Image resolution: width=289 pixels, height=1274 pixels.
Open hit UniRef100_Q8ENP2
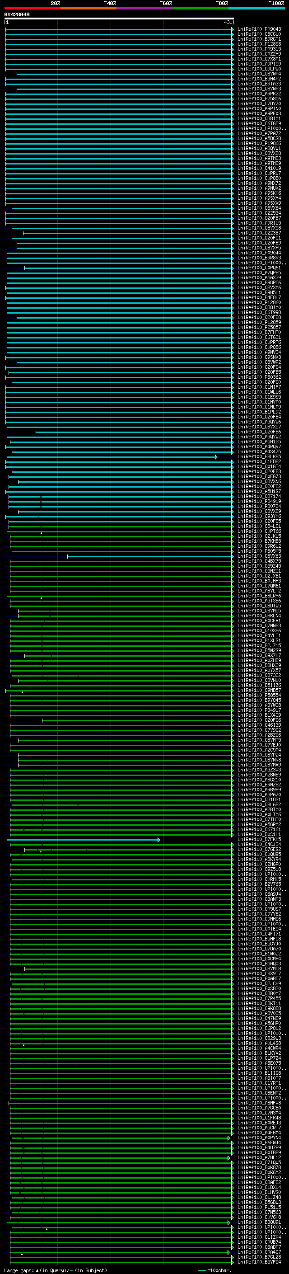pyautogui.click(x=259, y=1092)
